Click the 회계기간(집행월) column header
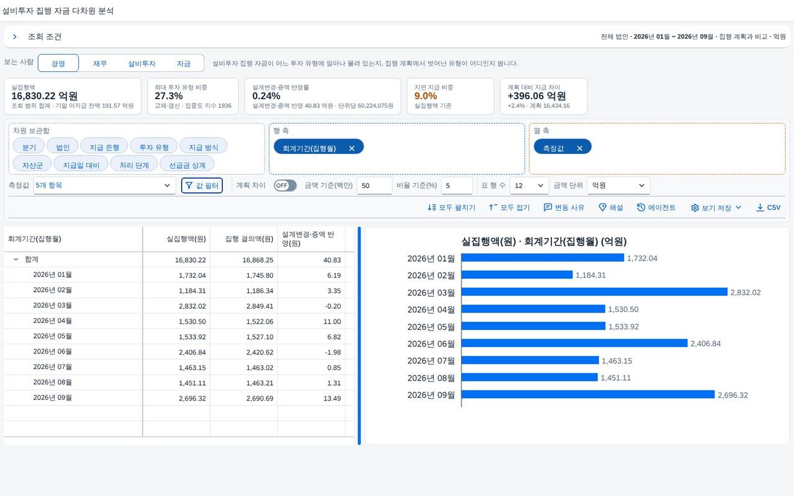 [x=73, y=239]
